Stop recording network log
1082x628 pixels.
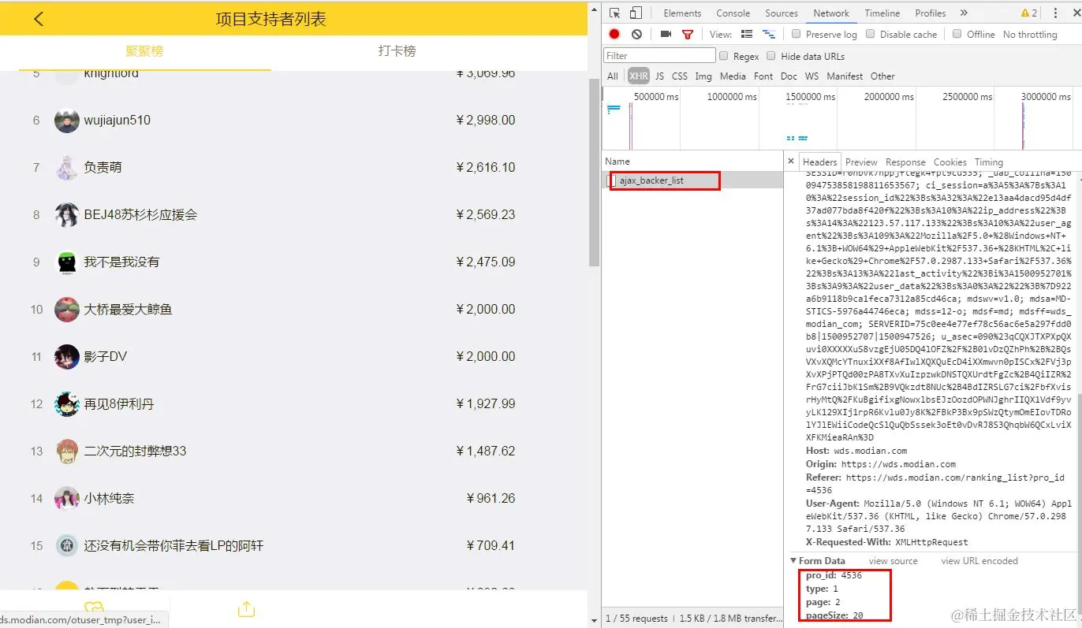pos(614,34)
